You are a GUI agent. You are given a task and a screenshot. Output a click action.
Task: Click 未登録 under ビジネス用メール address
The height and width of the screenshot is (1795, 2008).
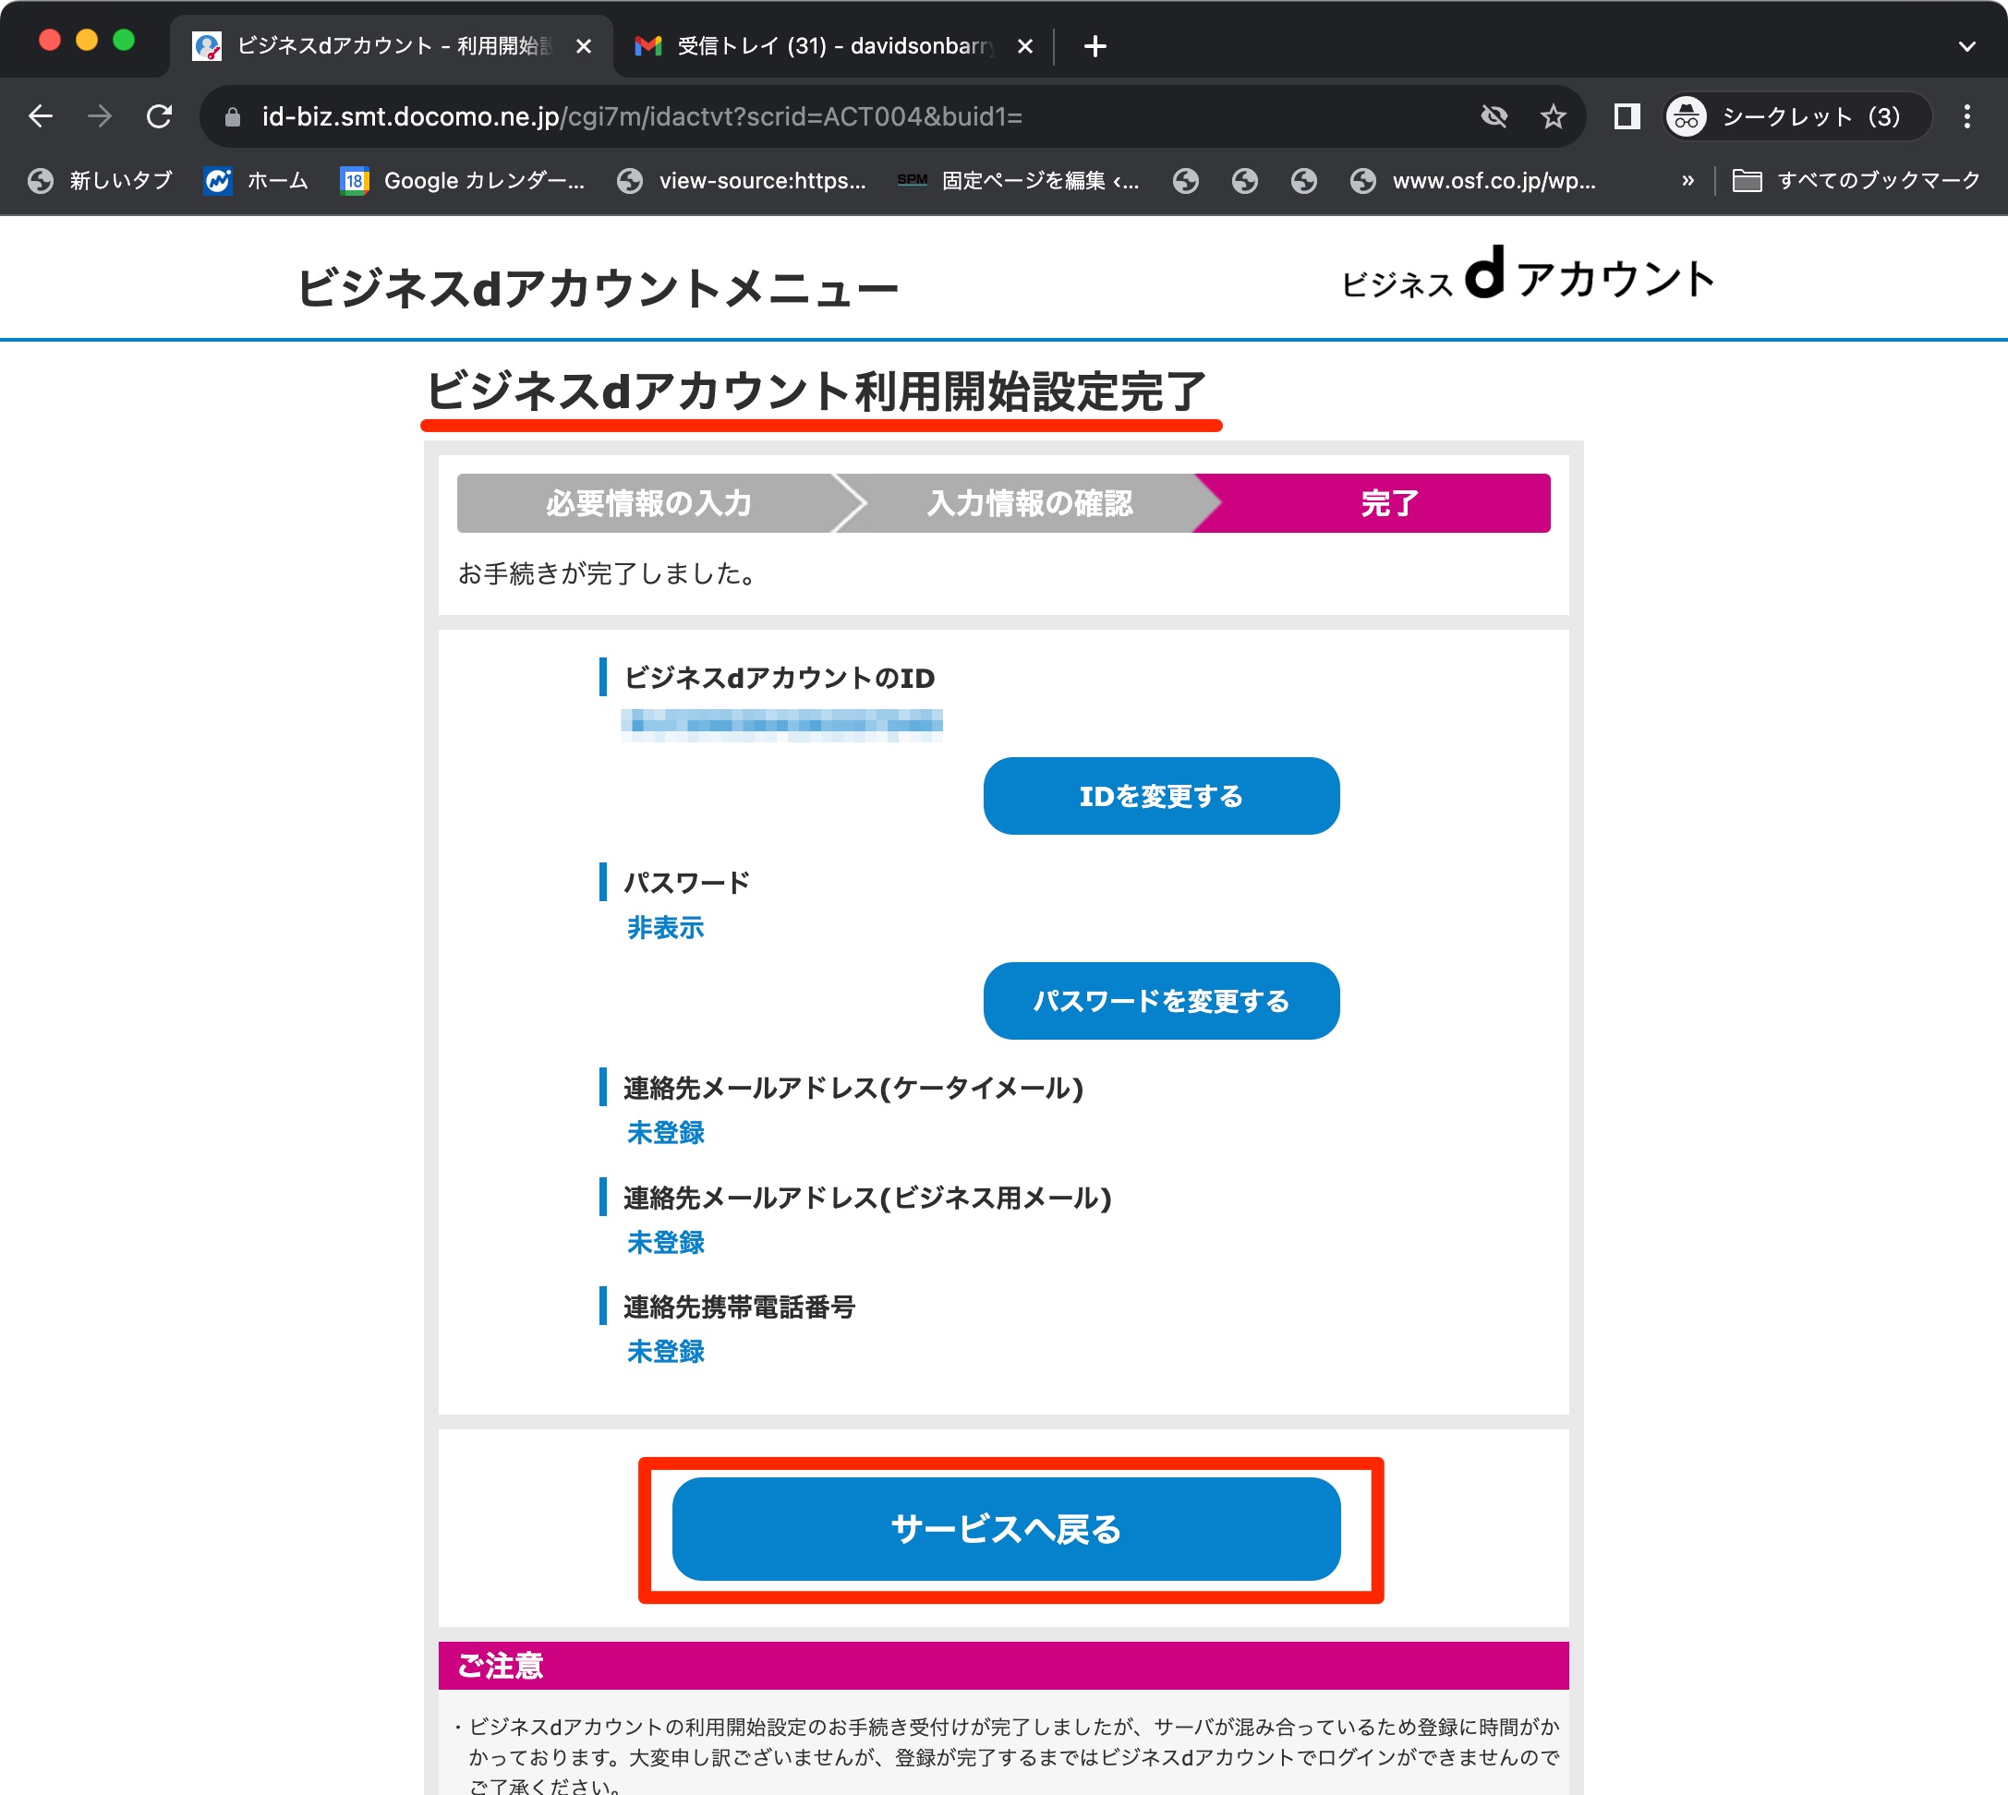(665, 1243)
